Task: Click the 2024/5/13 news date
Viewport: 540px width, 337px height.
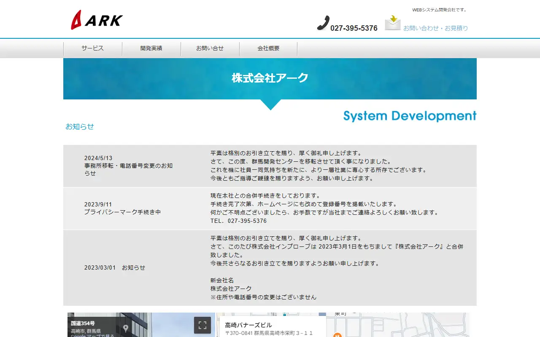Action: (98, 158)
